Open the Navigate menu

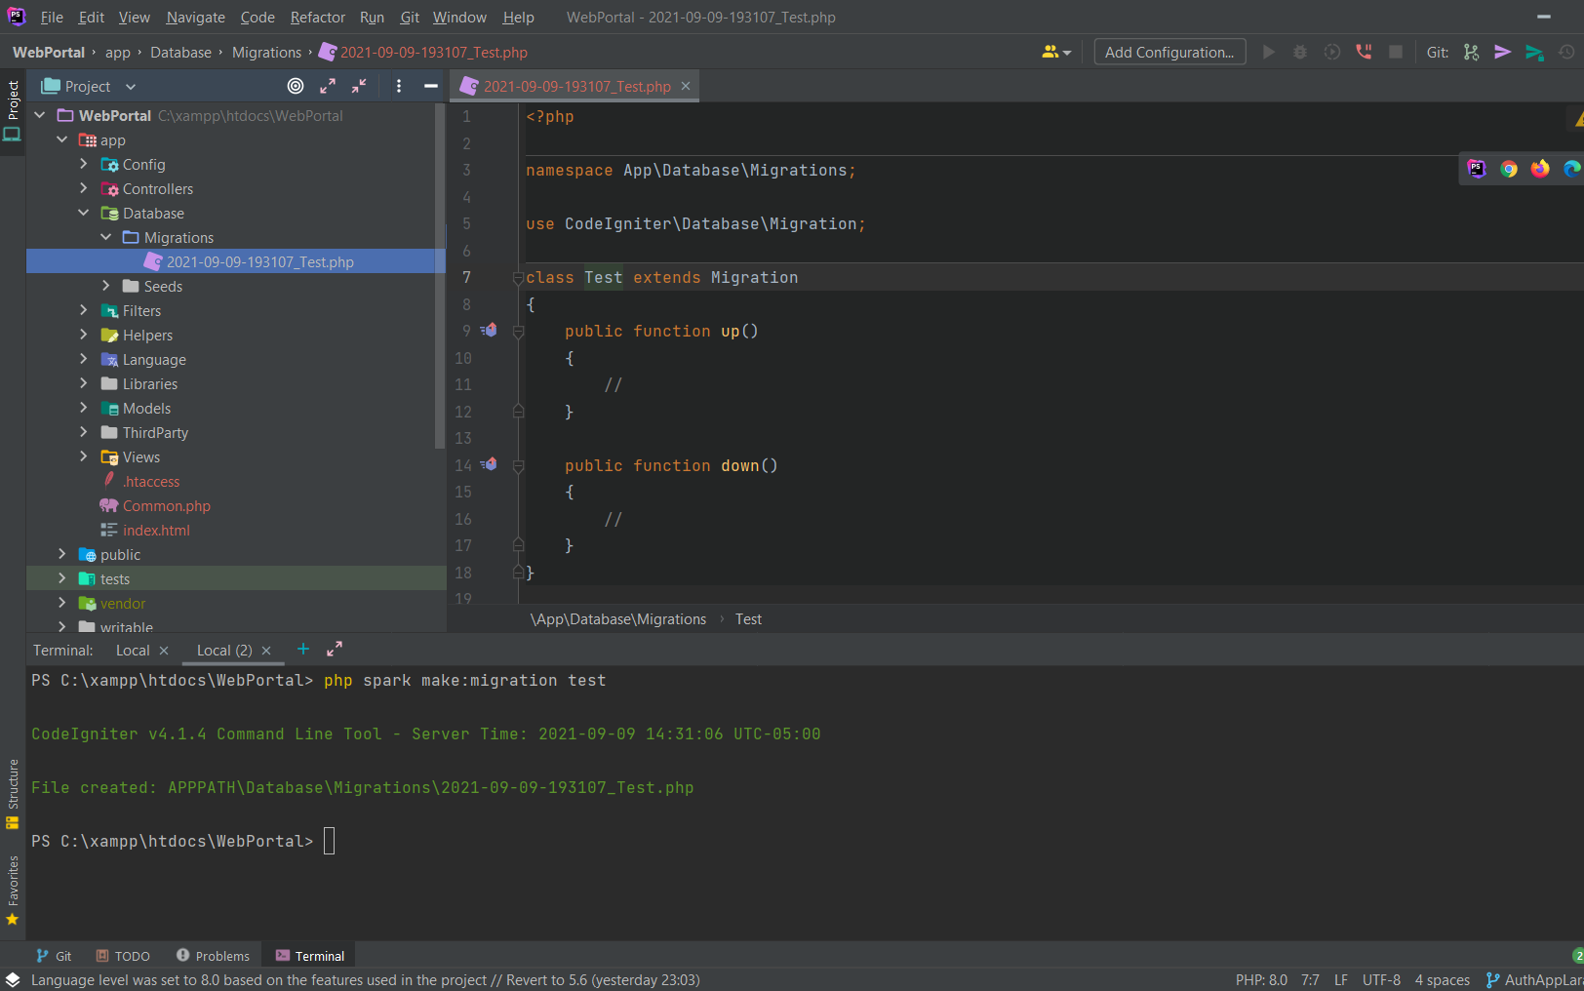(x=195, y=18)
